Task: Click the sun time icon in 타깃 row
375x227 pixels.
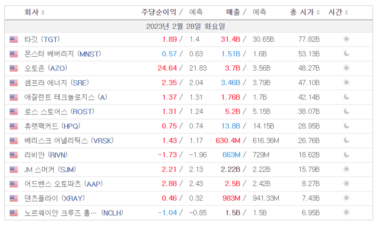Action: [346, 39]
